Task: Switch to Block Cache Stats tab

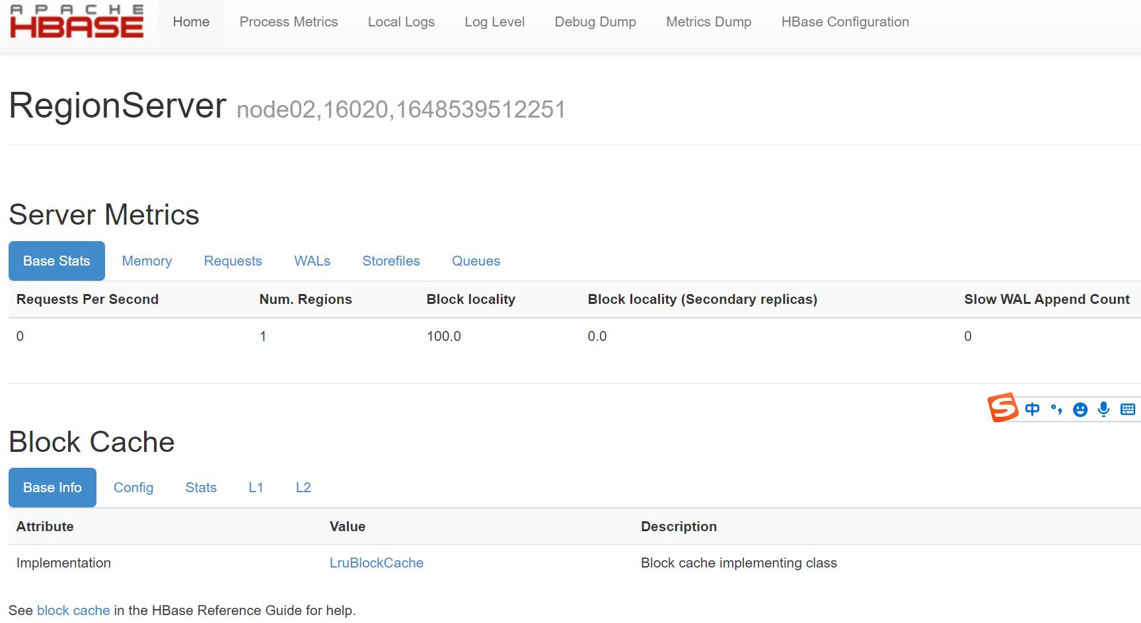Action: 201,488
